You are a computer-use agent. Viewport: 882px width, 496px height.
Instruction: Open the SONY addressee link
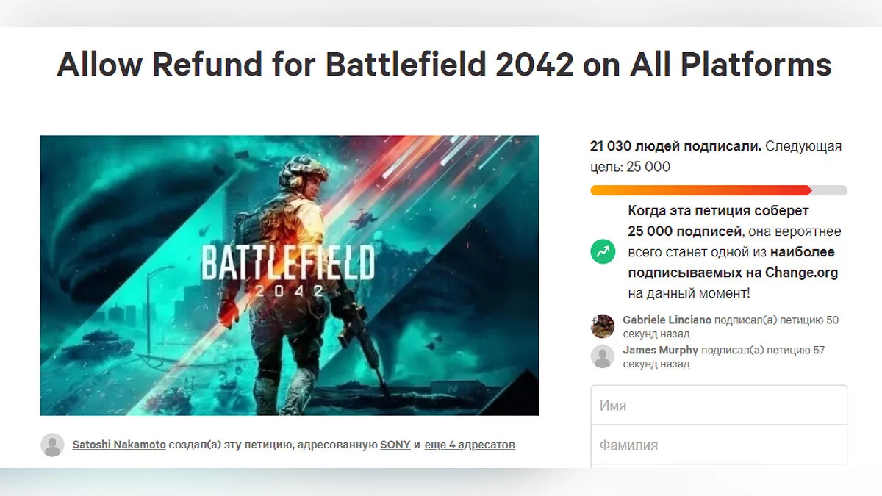[x=395, y=445]
